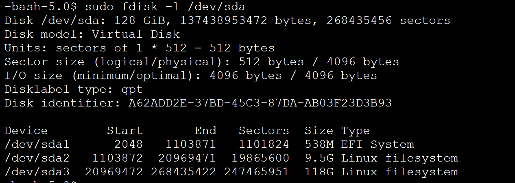Click the Type column header
Screen dimensions: 515x183
point(356,131)
